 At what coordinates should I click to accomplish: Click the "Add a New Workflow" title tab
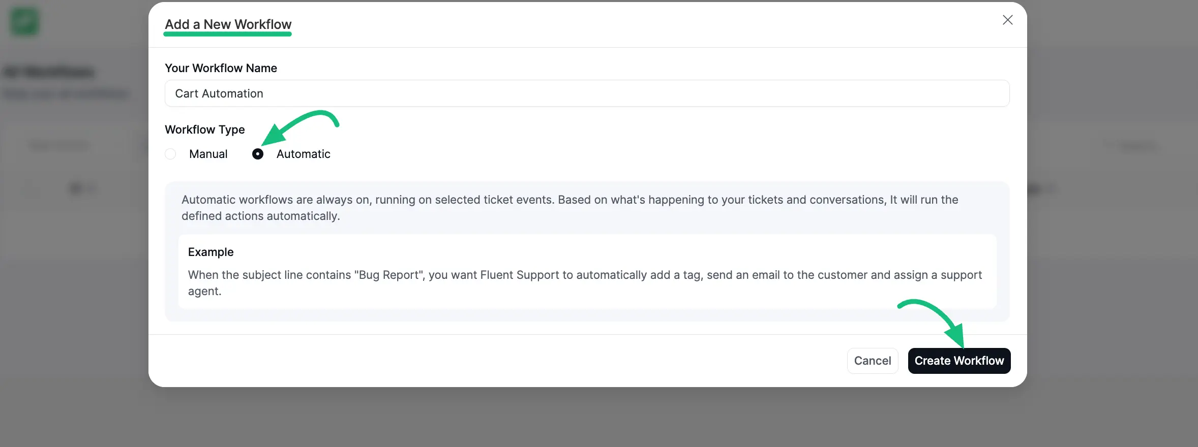pyautogui.click(x=228, y=24)
